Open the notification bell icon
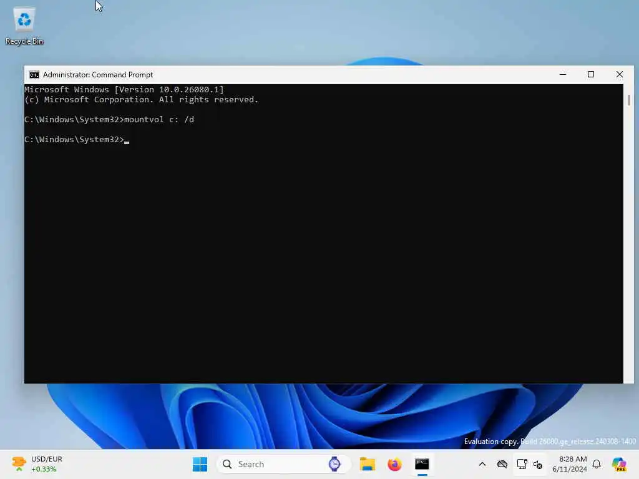The height and width of the screenshot is (479, 639). pos(597,464)
